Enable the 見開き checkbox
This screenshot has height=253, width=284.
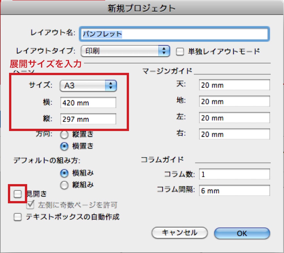click(x=18, y=194)
